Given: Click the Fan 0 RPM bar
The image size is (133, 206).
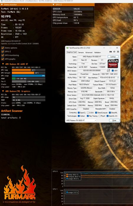Looking at the screenshot, I should (x=28, y=82).
